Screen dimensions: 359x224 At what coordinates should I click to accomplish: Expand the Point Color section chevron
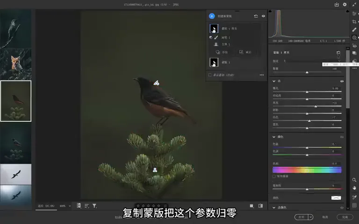point(274,208)
